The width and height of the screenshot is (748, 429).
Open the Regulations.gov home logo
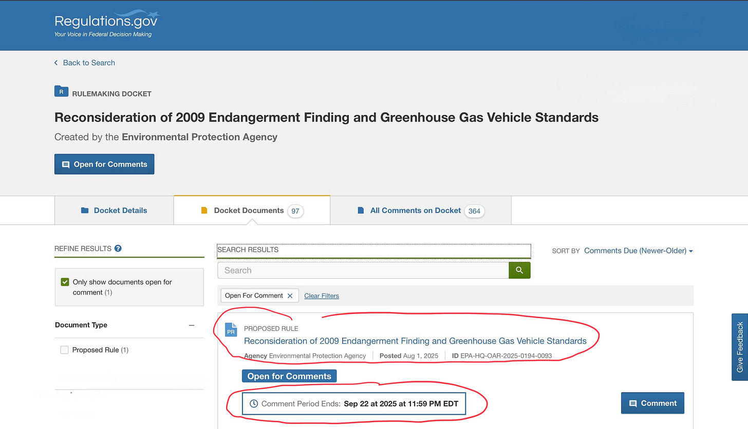(x=106, y=24)
